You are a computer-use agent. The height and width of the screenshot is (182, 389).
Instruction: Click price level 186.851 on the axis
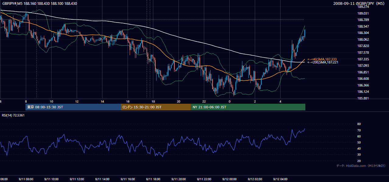(x=363, y=72)
